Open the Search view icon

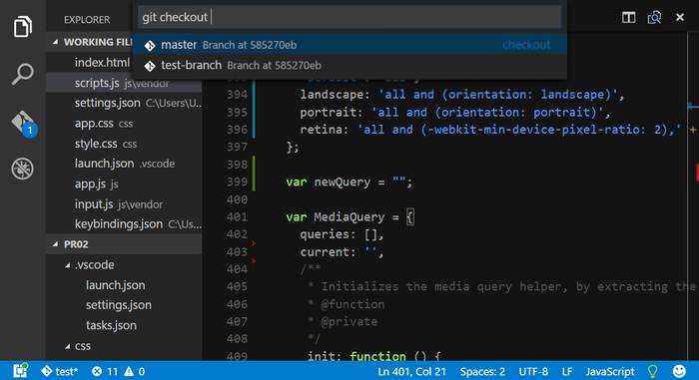[22, 74]
